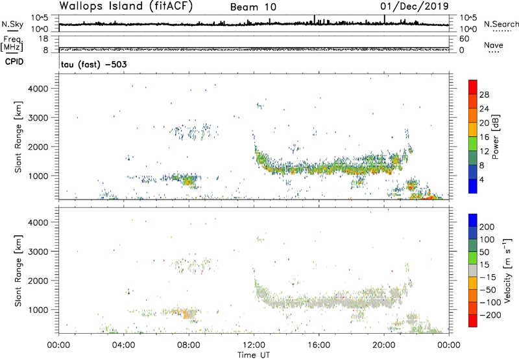Pick the light green 12–16 dB Power swatch

[473, 143]
